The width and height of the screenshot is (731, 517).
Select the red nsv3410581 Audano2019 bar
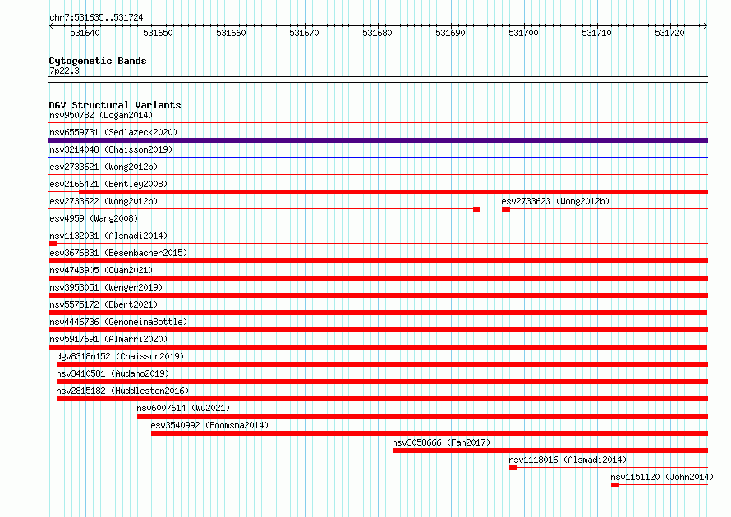(x=382, y=382)
